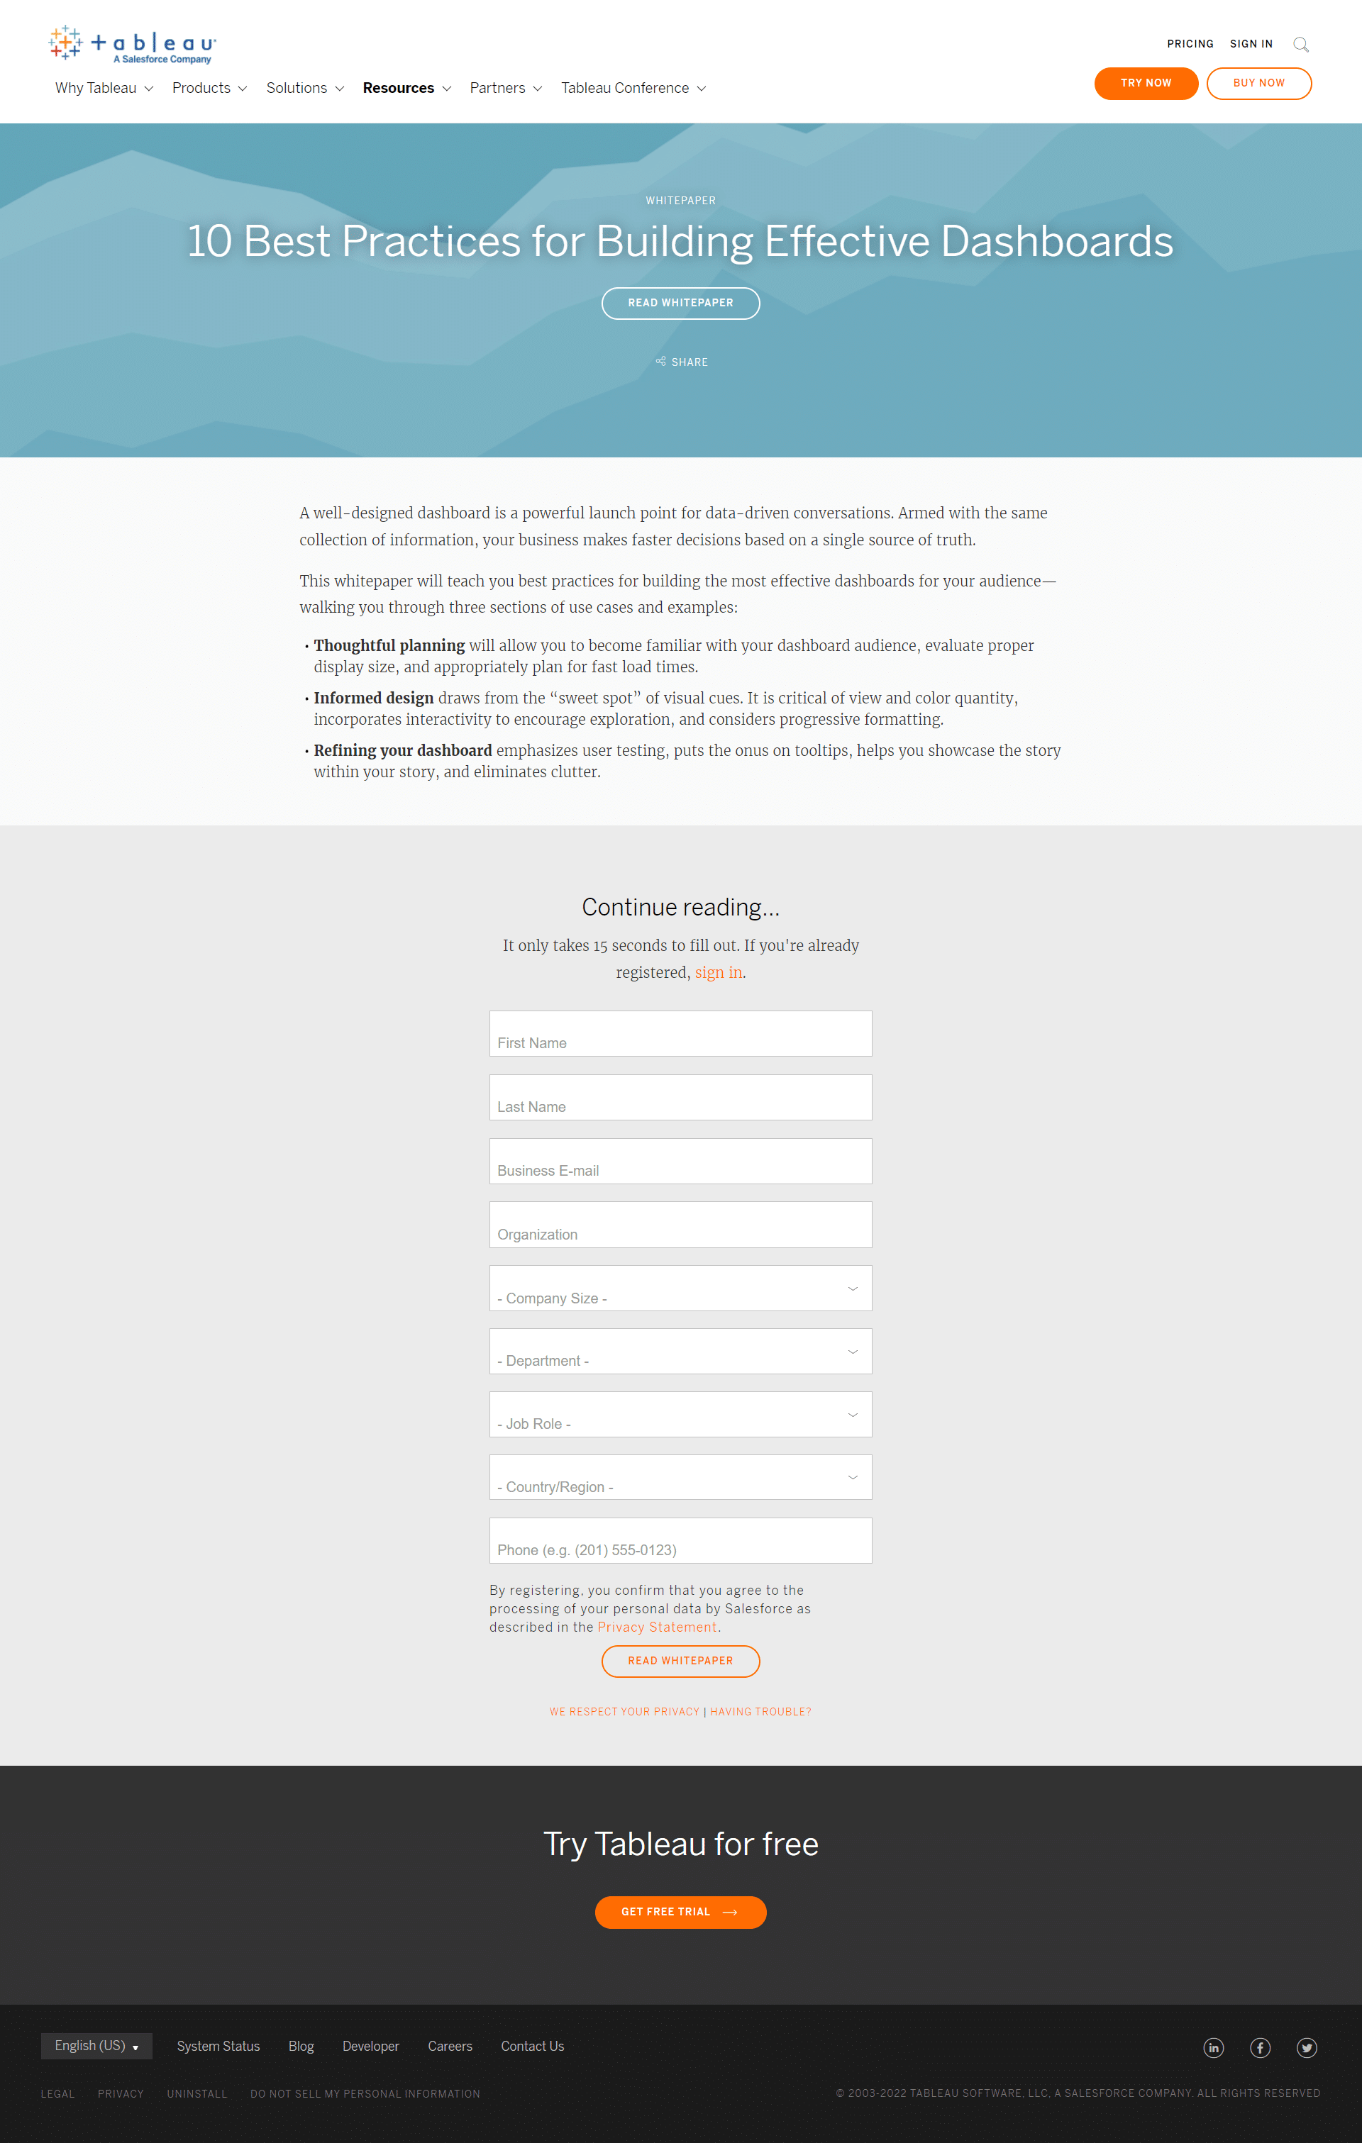Image resolution: width=1362 pixels, height=2143 pixels.
Task: Open the Resources navigation menu
Action: (404, 87)
